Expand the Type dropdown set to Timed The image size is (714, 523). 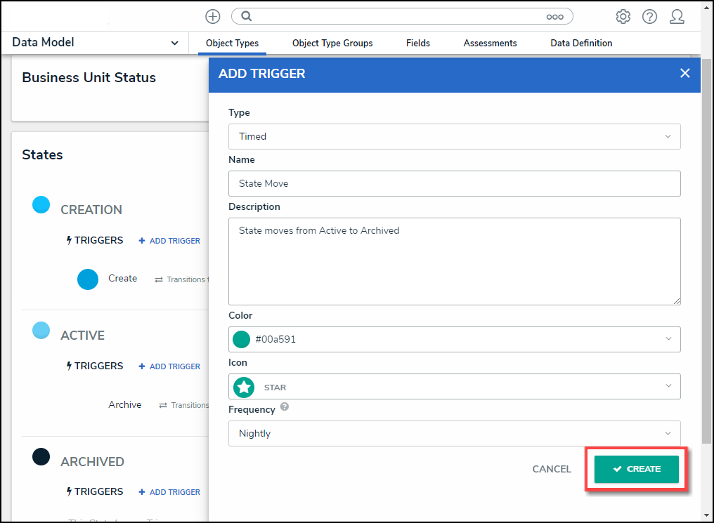coord(454,136)
